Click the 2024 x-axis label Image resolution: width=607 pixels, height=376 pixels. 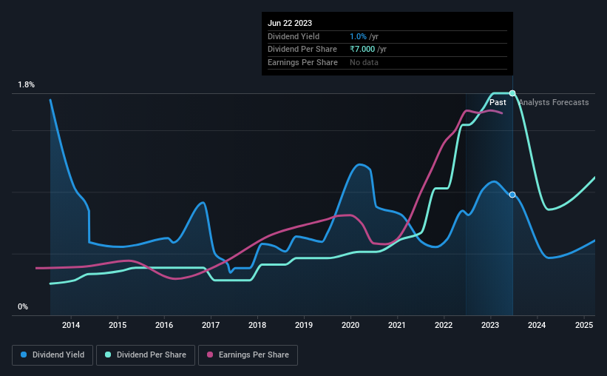(537, 325)
